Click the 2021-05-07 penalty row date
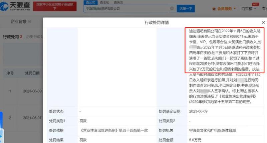Image resolution: width=267 pixels, height=143 pixels. click(x=32, y=118)
